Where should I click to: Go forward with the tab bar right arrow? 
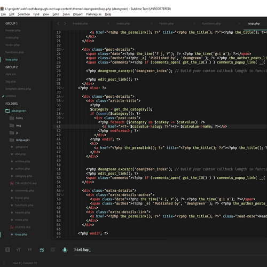point(65,23)
